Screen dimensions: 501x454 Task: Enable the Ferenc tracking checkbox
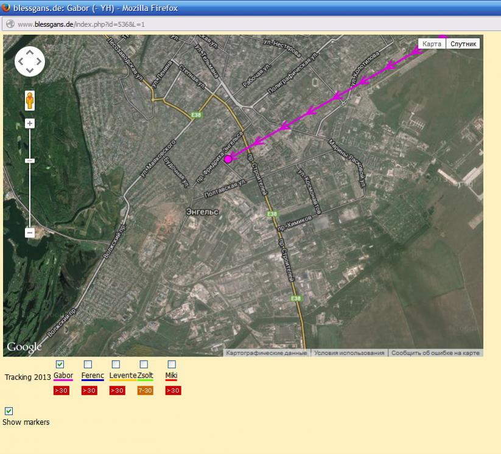[88, 365]
